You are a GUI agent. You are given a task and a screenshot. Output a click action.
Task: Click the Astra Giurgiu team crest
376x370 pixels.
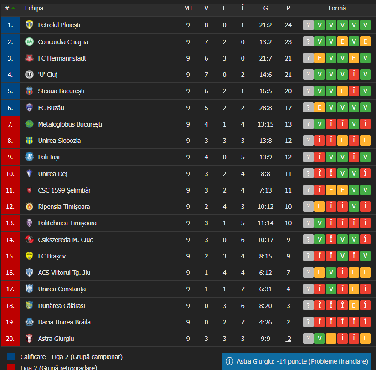tap(29, 339)
